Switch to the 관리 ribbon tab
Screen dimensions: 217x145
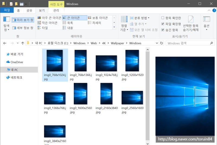[56, 10]
